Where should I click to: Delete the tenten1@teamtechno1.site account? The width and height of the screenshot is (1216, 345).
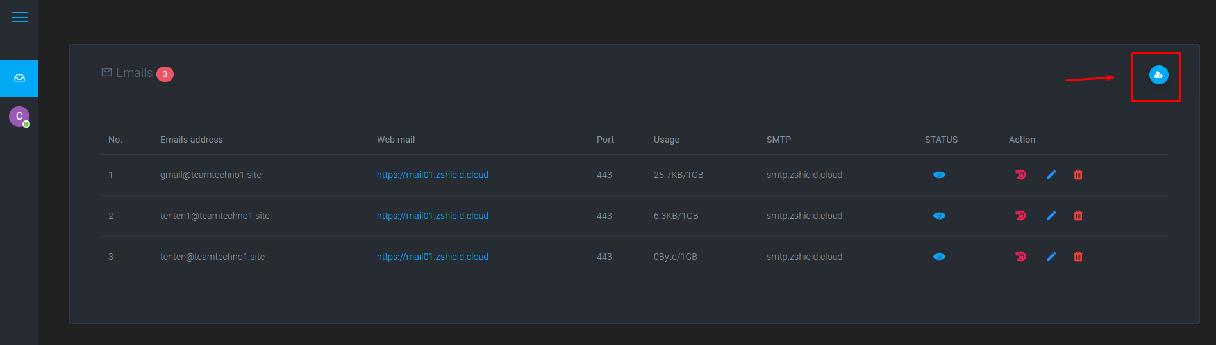(1078, 215)
